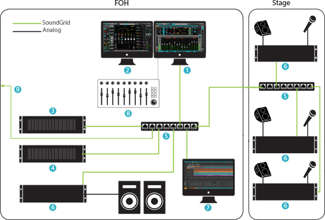Select the rack server labeled 3
Viewport: 325px width, 220px height.
click(x=53, y=125)
